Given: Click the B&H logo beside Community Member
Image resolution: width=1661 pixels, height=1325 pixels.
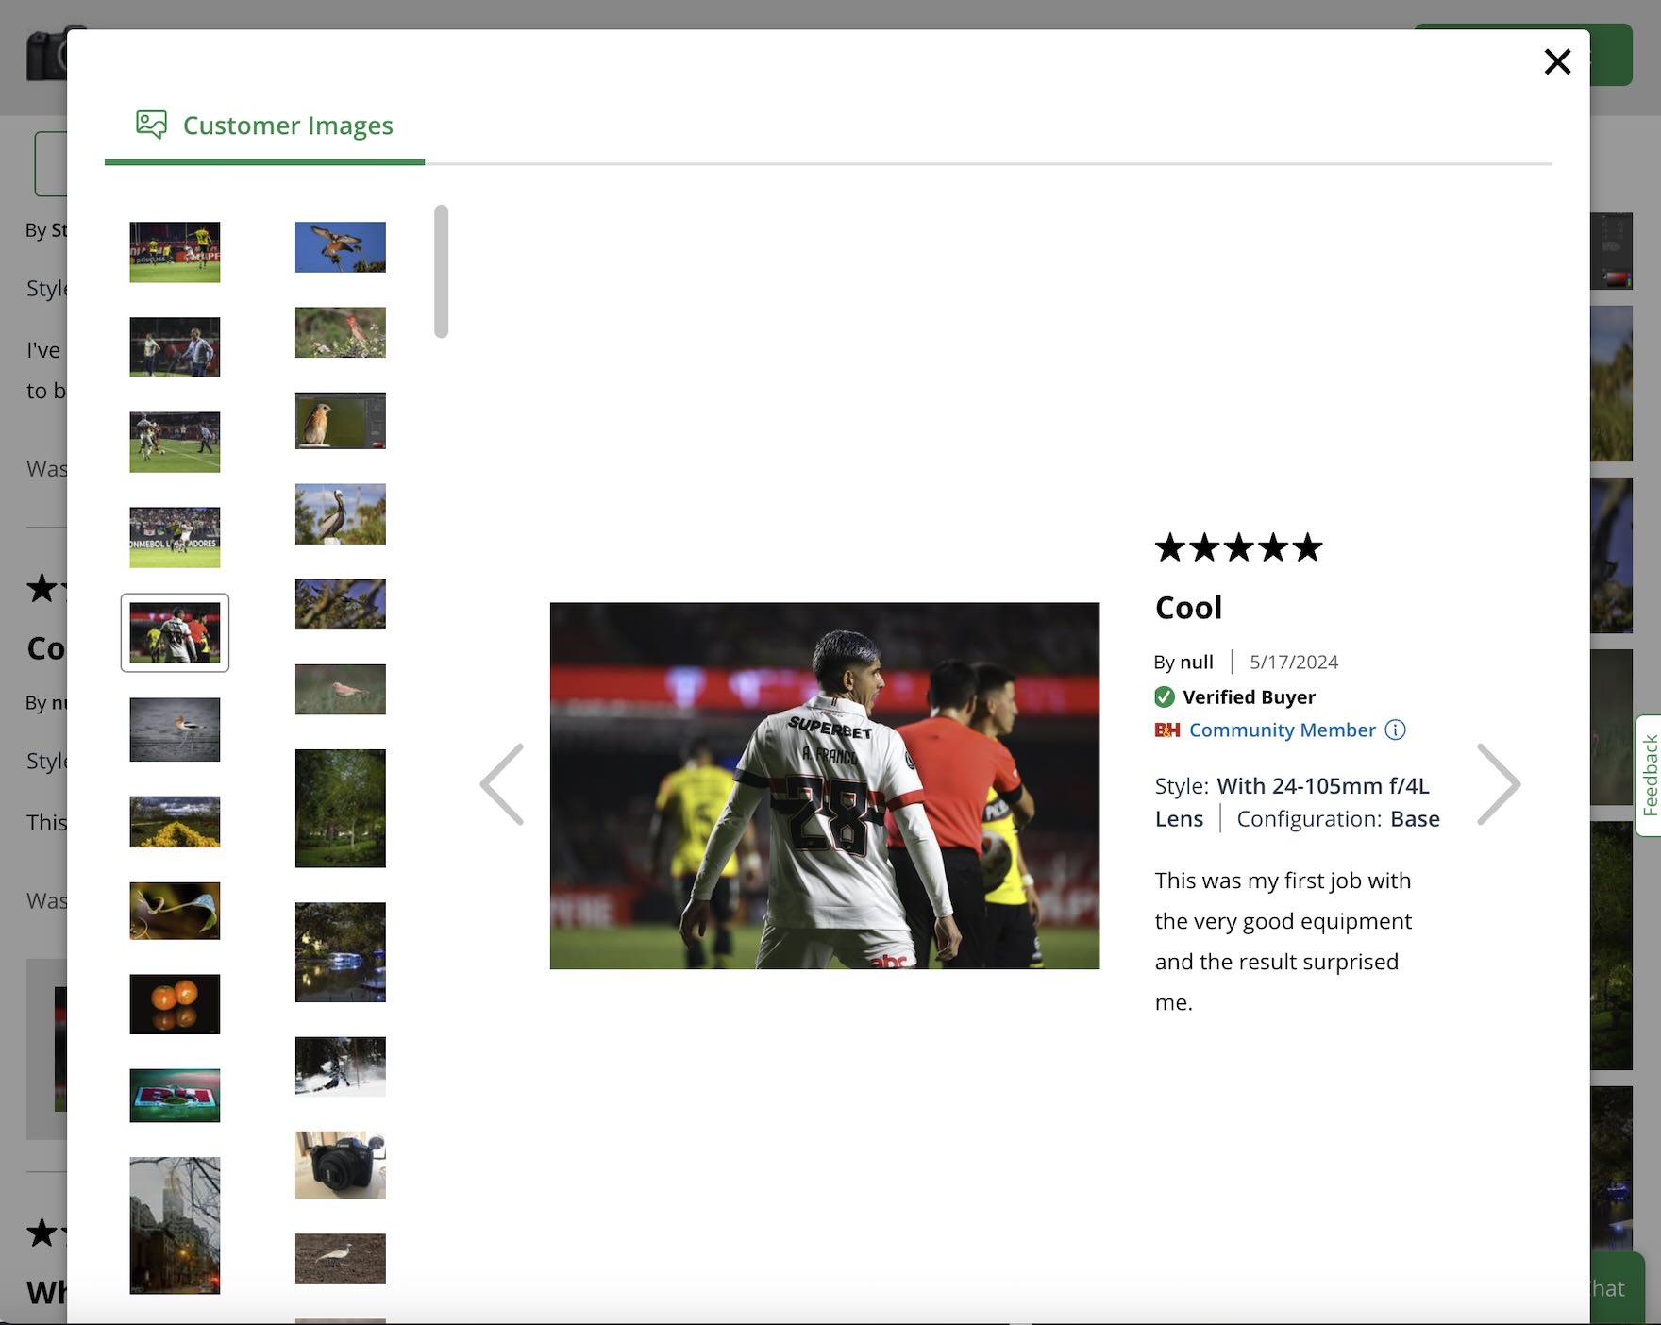Looking at the screenshot, I should (x=1167, y=730).
